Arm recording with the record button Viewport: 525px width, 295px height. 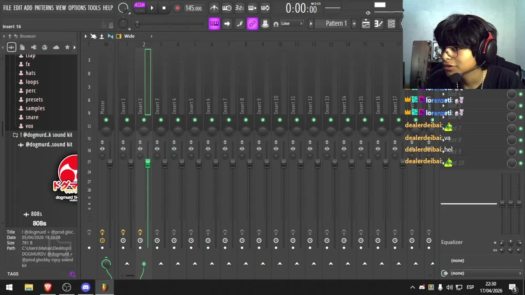[x=177, y=8]
